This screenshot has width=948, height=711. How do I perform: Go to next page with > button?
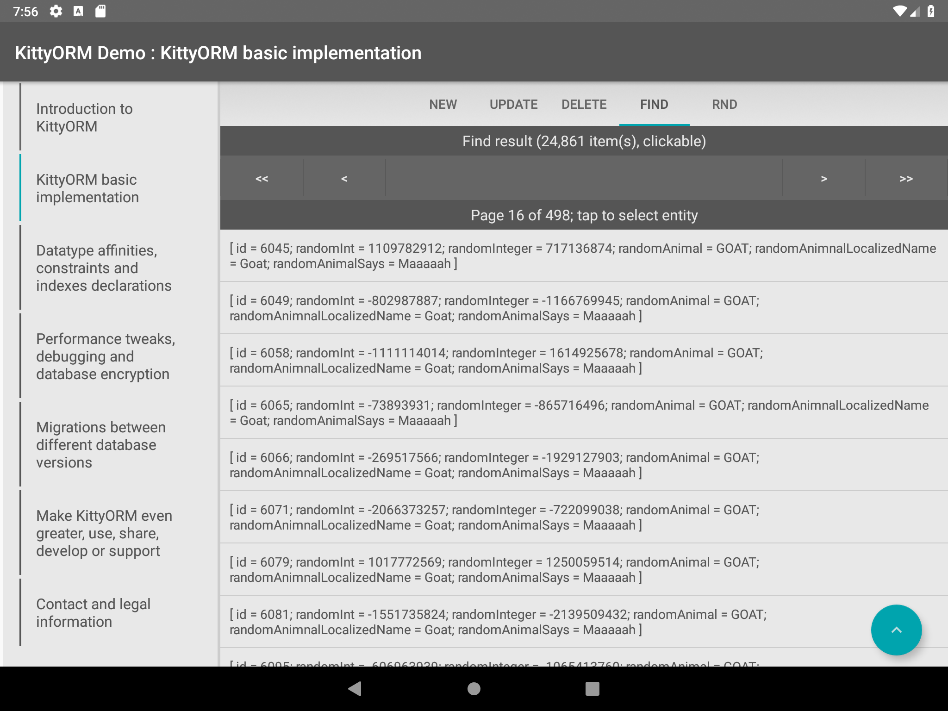click(824, 179)
